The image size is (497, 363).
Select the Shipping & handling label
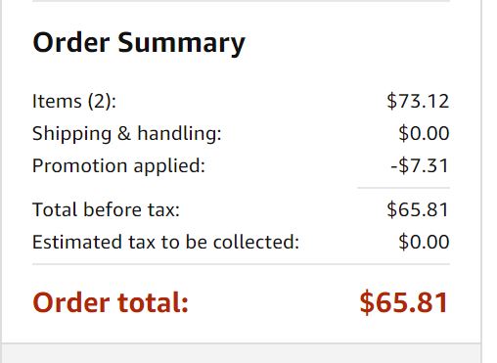tap(127, 134)
